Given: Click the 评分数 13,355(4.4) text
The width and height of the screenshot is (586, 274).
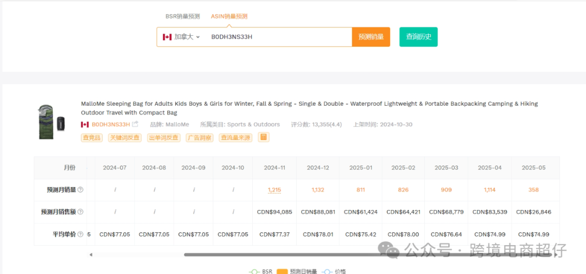Looking at the screenshot, I should point(316,124).
